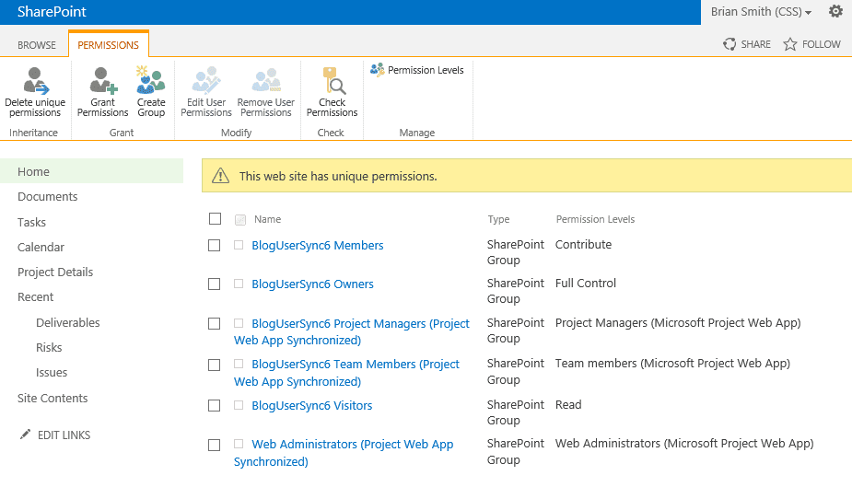Click the Follow star icon
The width and height of the screenshot is (852, 487).
tap(790, 44)
